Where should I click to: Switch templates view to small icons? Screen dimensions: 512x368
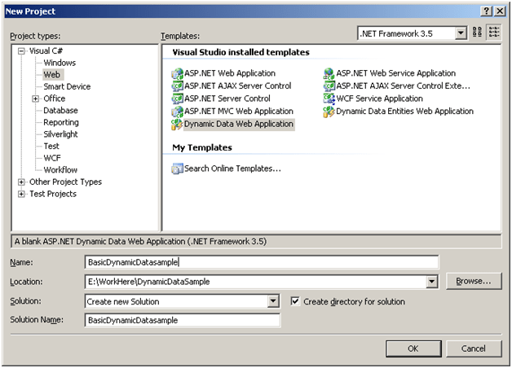pos(493,33)
